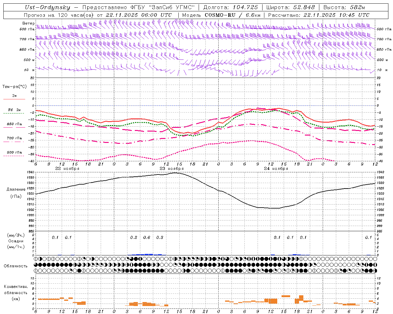Click the 12 value on left convective cloud axis
393x314 pixels.
point(33,278)
